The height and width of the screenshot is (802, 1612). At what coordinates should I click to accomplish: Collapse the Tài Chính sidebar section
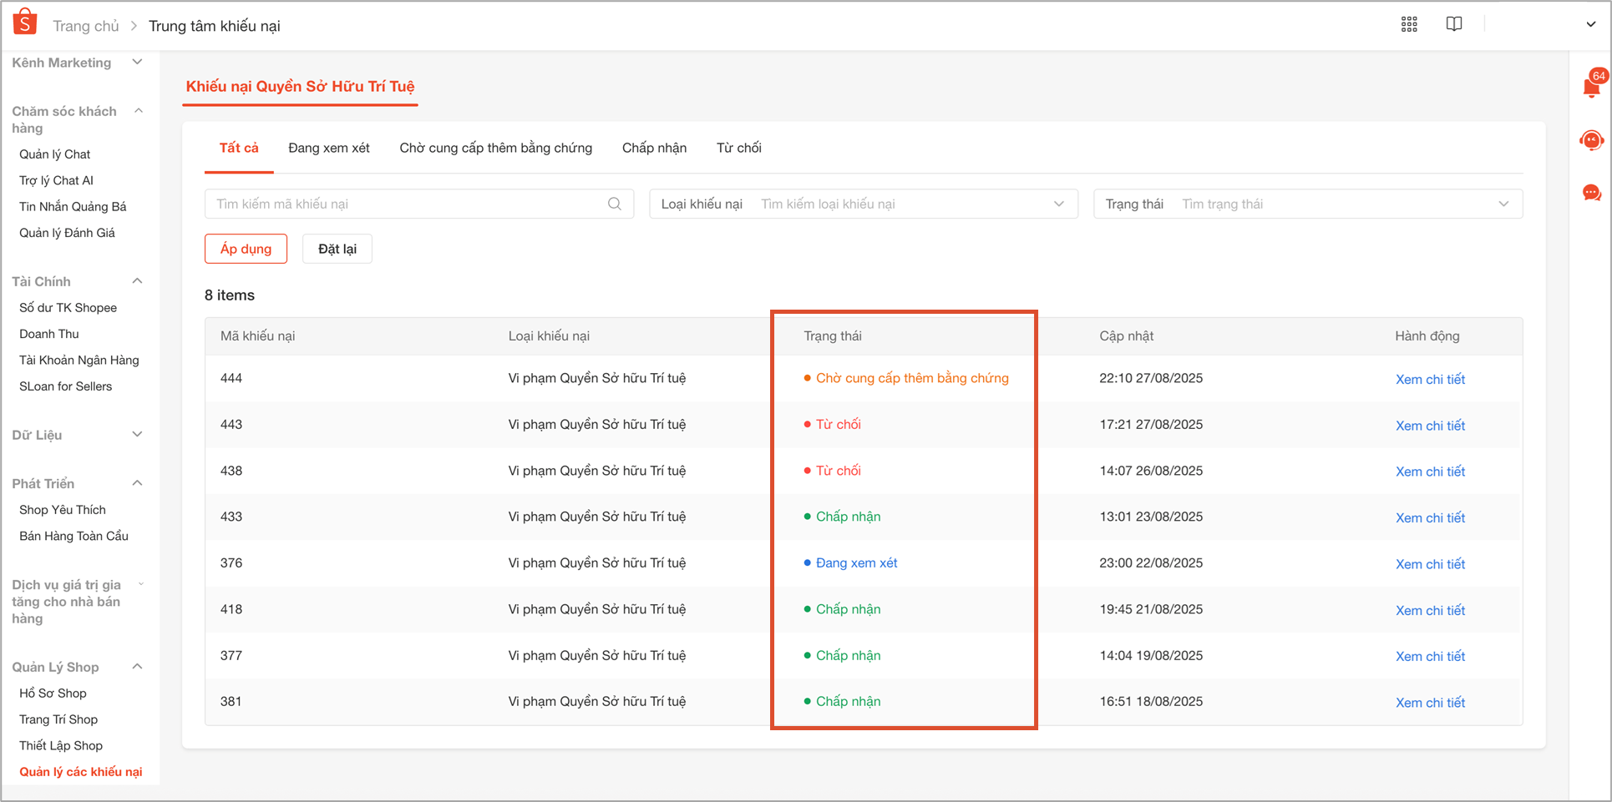tap(138, 281)
